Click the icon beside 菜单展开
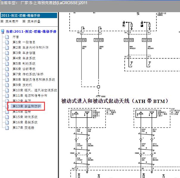Viewport: 180px width, 178px height. tap(2, 21)
